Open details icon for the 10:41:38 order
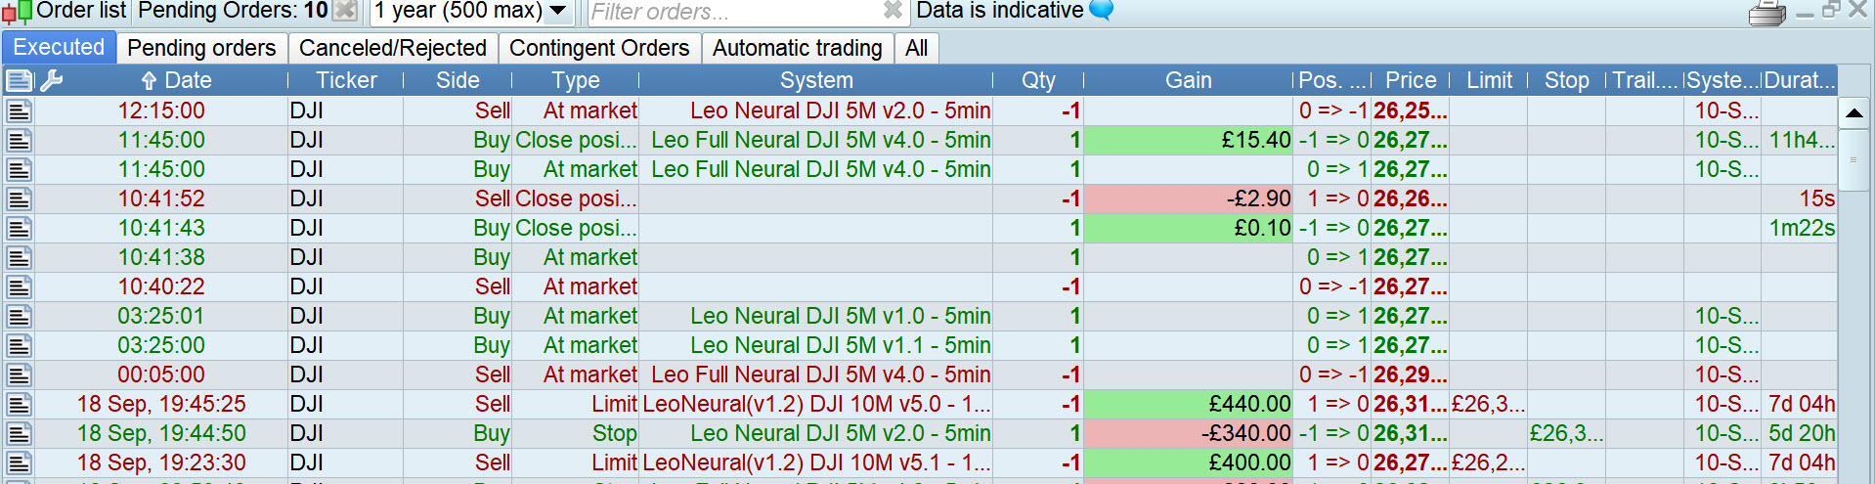 tap(20, 258)
